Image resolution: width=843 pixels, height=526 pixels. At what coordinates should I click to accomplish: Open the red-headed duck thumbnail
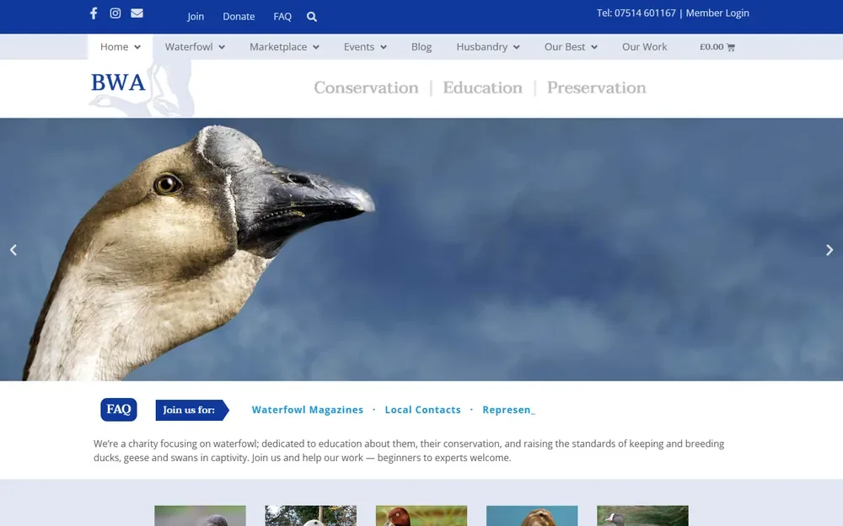pyautogui.click(x=421, y=516)
